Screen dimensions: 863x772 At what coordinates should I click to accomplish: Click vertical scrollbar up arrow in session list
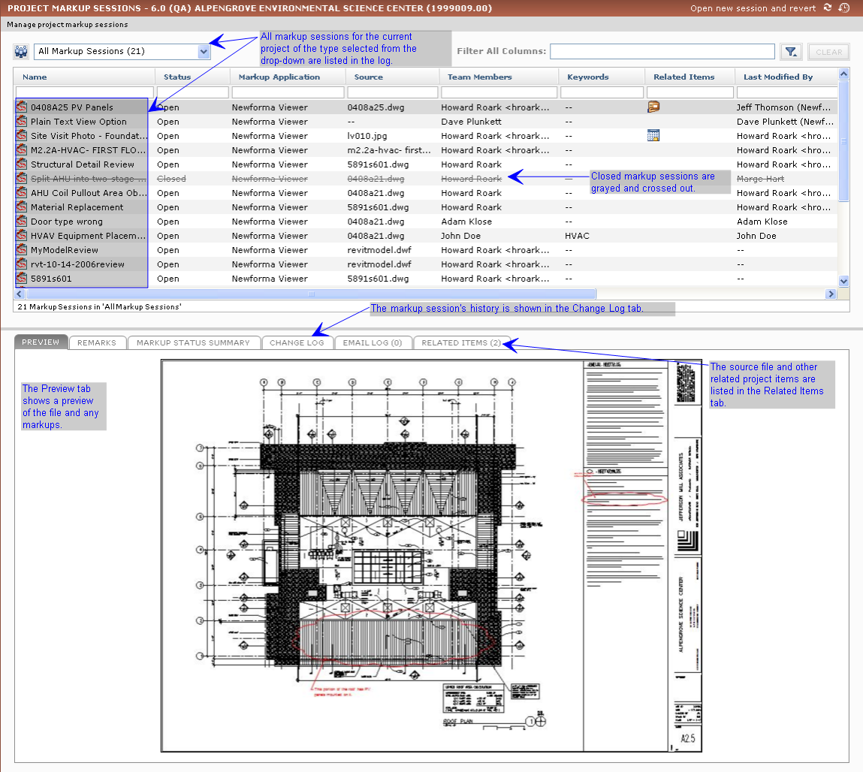click(843, 74)
